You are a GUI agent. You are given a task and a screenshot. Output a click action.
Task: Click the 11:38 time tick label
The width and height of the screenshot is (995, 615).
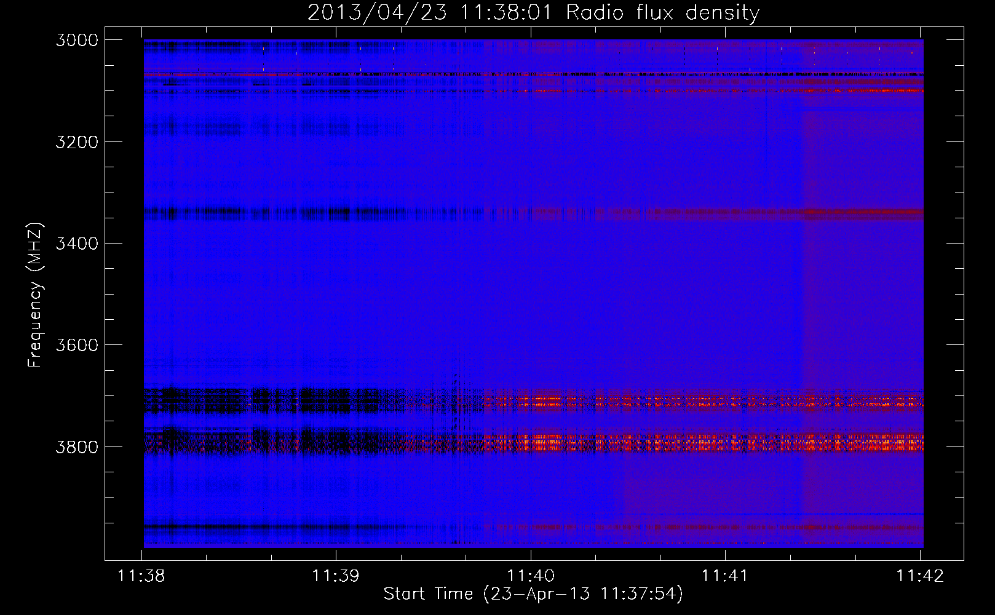coord(141,576)
